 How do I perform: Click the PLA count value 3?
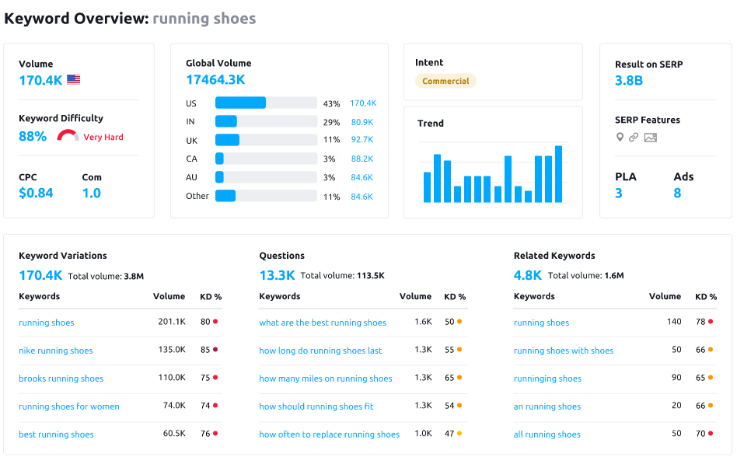click(619, 194)
